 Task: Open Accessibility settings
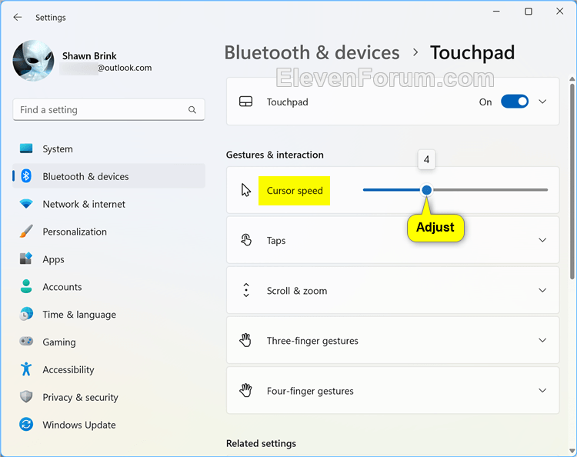click(109, 369)
